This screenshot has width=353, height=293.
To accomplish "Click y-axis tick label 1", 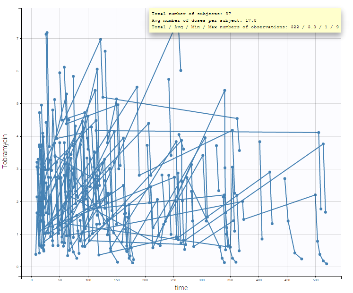I will (17, 234).
